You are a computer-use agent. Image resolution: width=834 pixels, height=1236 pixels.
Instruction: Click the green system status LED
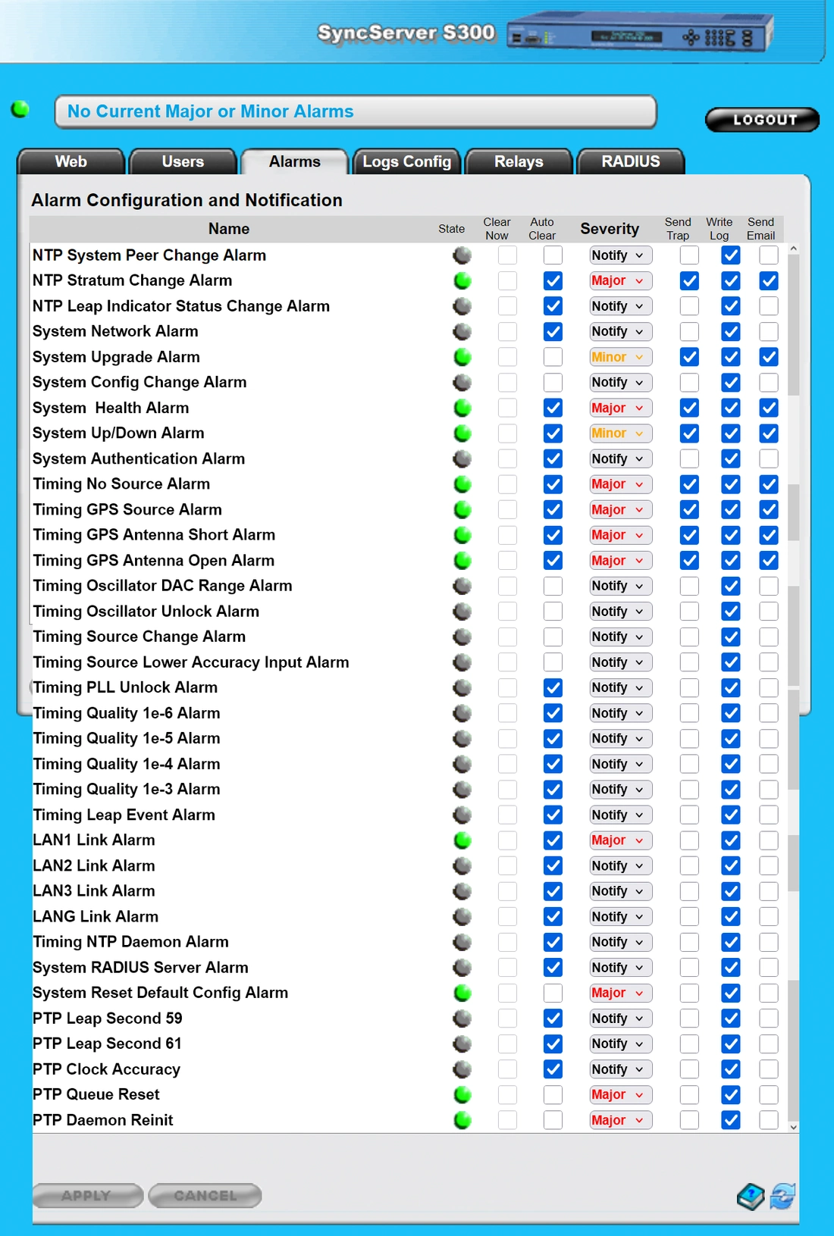click(20, 109)
